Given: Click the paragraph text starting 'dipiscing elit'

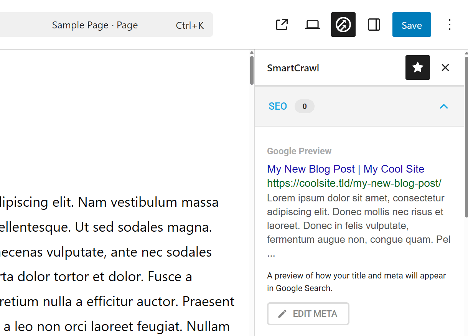Looking at the screenshot, I should pos(109,202).
